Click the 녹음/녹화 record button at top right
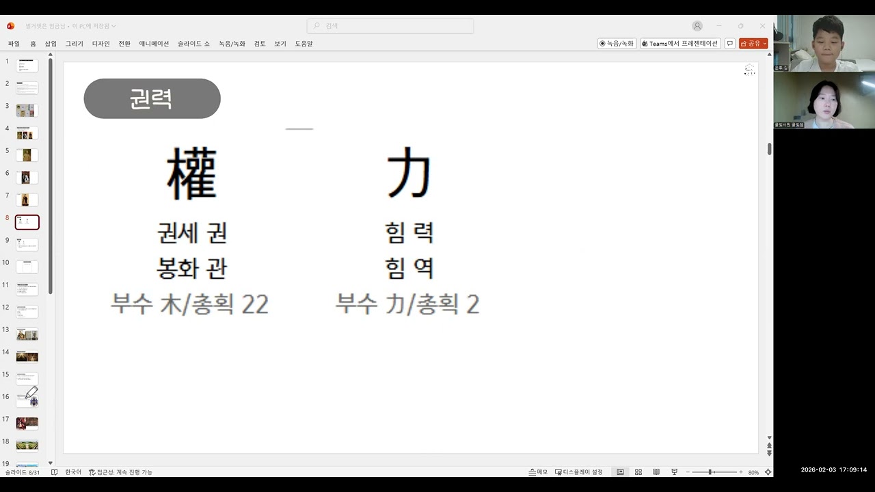The height and width of the screenshot is (492, 875). (x=617, y=43)
